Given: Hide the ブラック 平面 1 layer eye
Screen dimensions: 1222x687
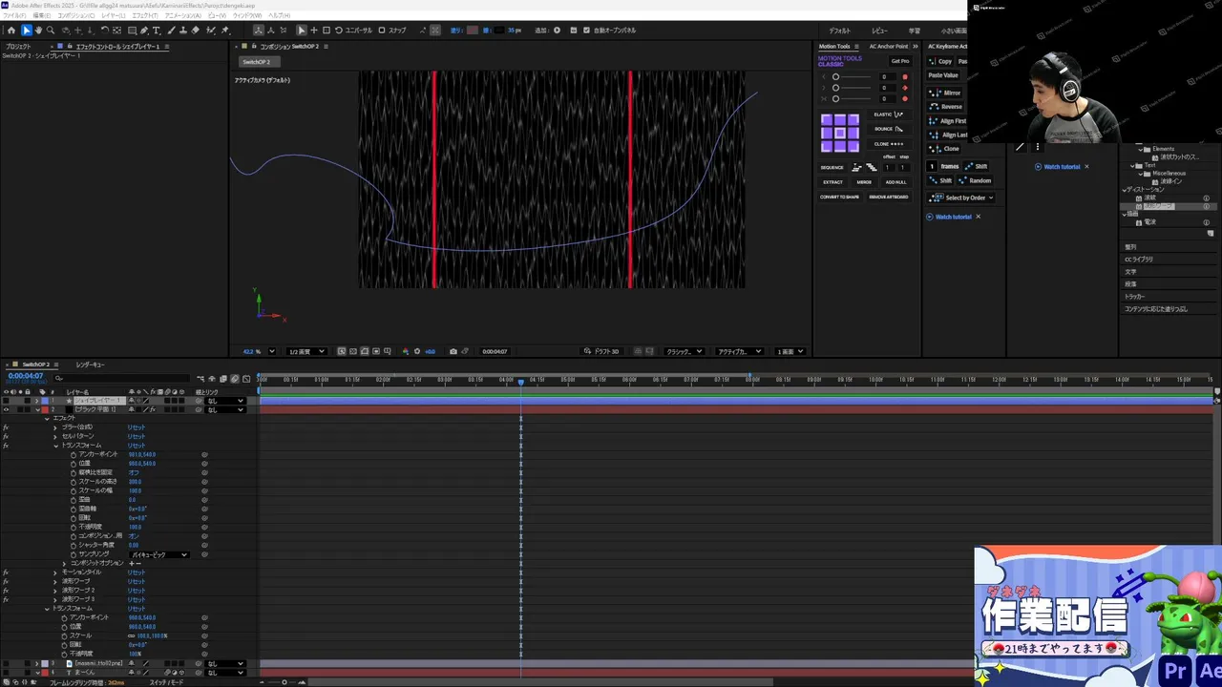Looking at the screenshot, I should click(7, 409).
